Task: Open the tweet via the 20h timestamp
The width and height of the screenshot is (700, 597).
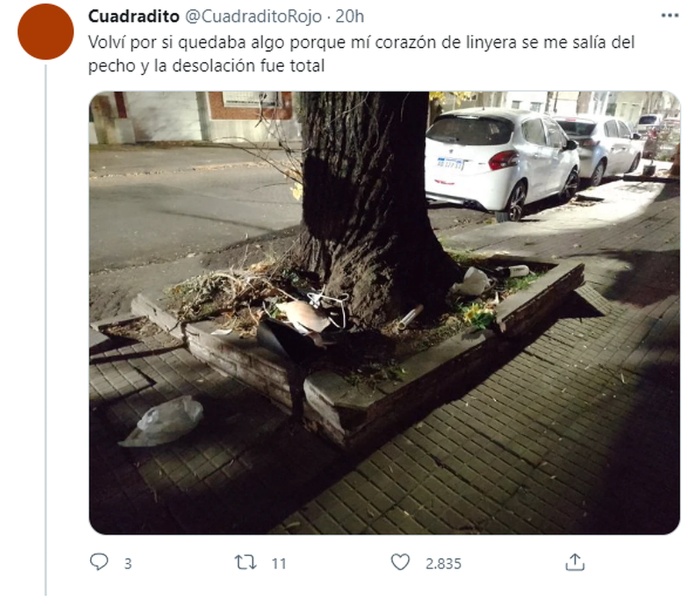Action: click(350, 16)
